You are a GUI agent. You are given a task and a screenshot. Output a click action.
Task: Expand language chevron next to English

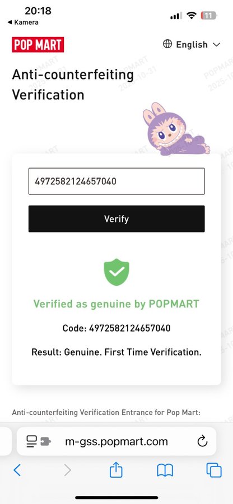217,45
